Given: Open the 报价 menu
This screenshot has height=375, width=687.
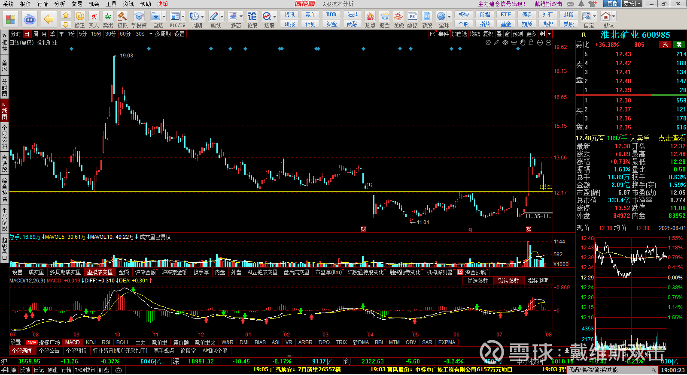Looking at the screenshot, I should coord(25,4).
